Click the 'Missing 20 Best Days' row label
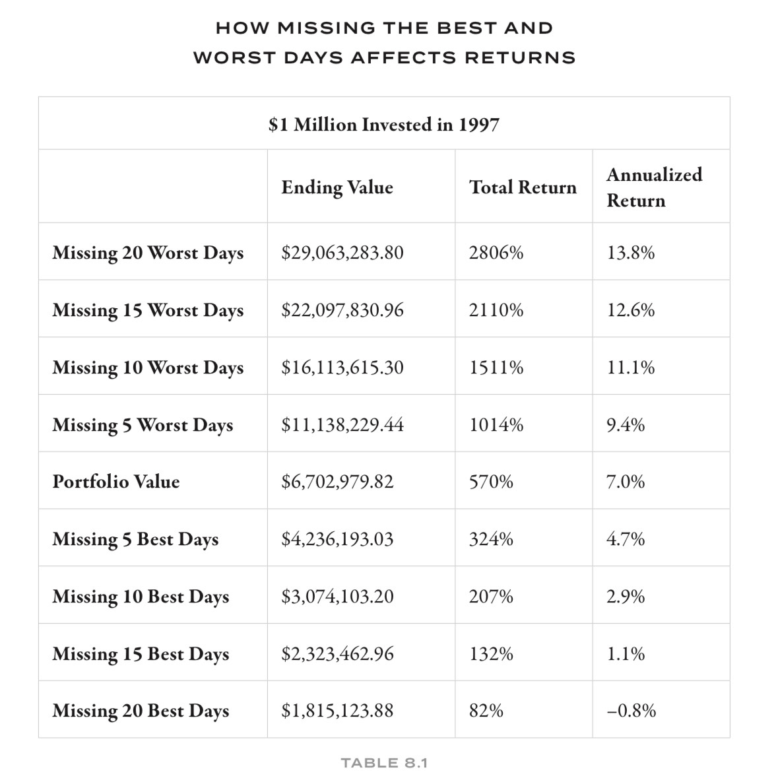The height and width of the screenshot is (782, 778). pyautogui.click(x=141, y=711)
